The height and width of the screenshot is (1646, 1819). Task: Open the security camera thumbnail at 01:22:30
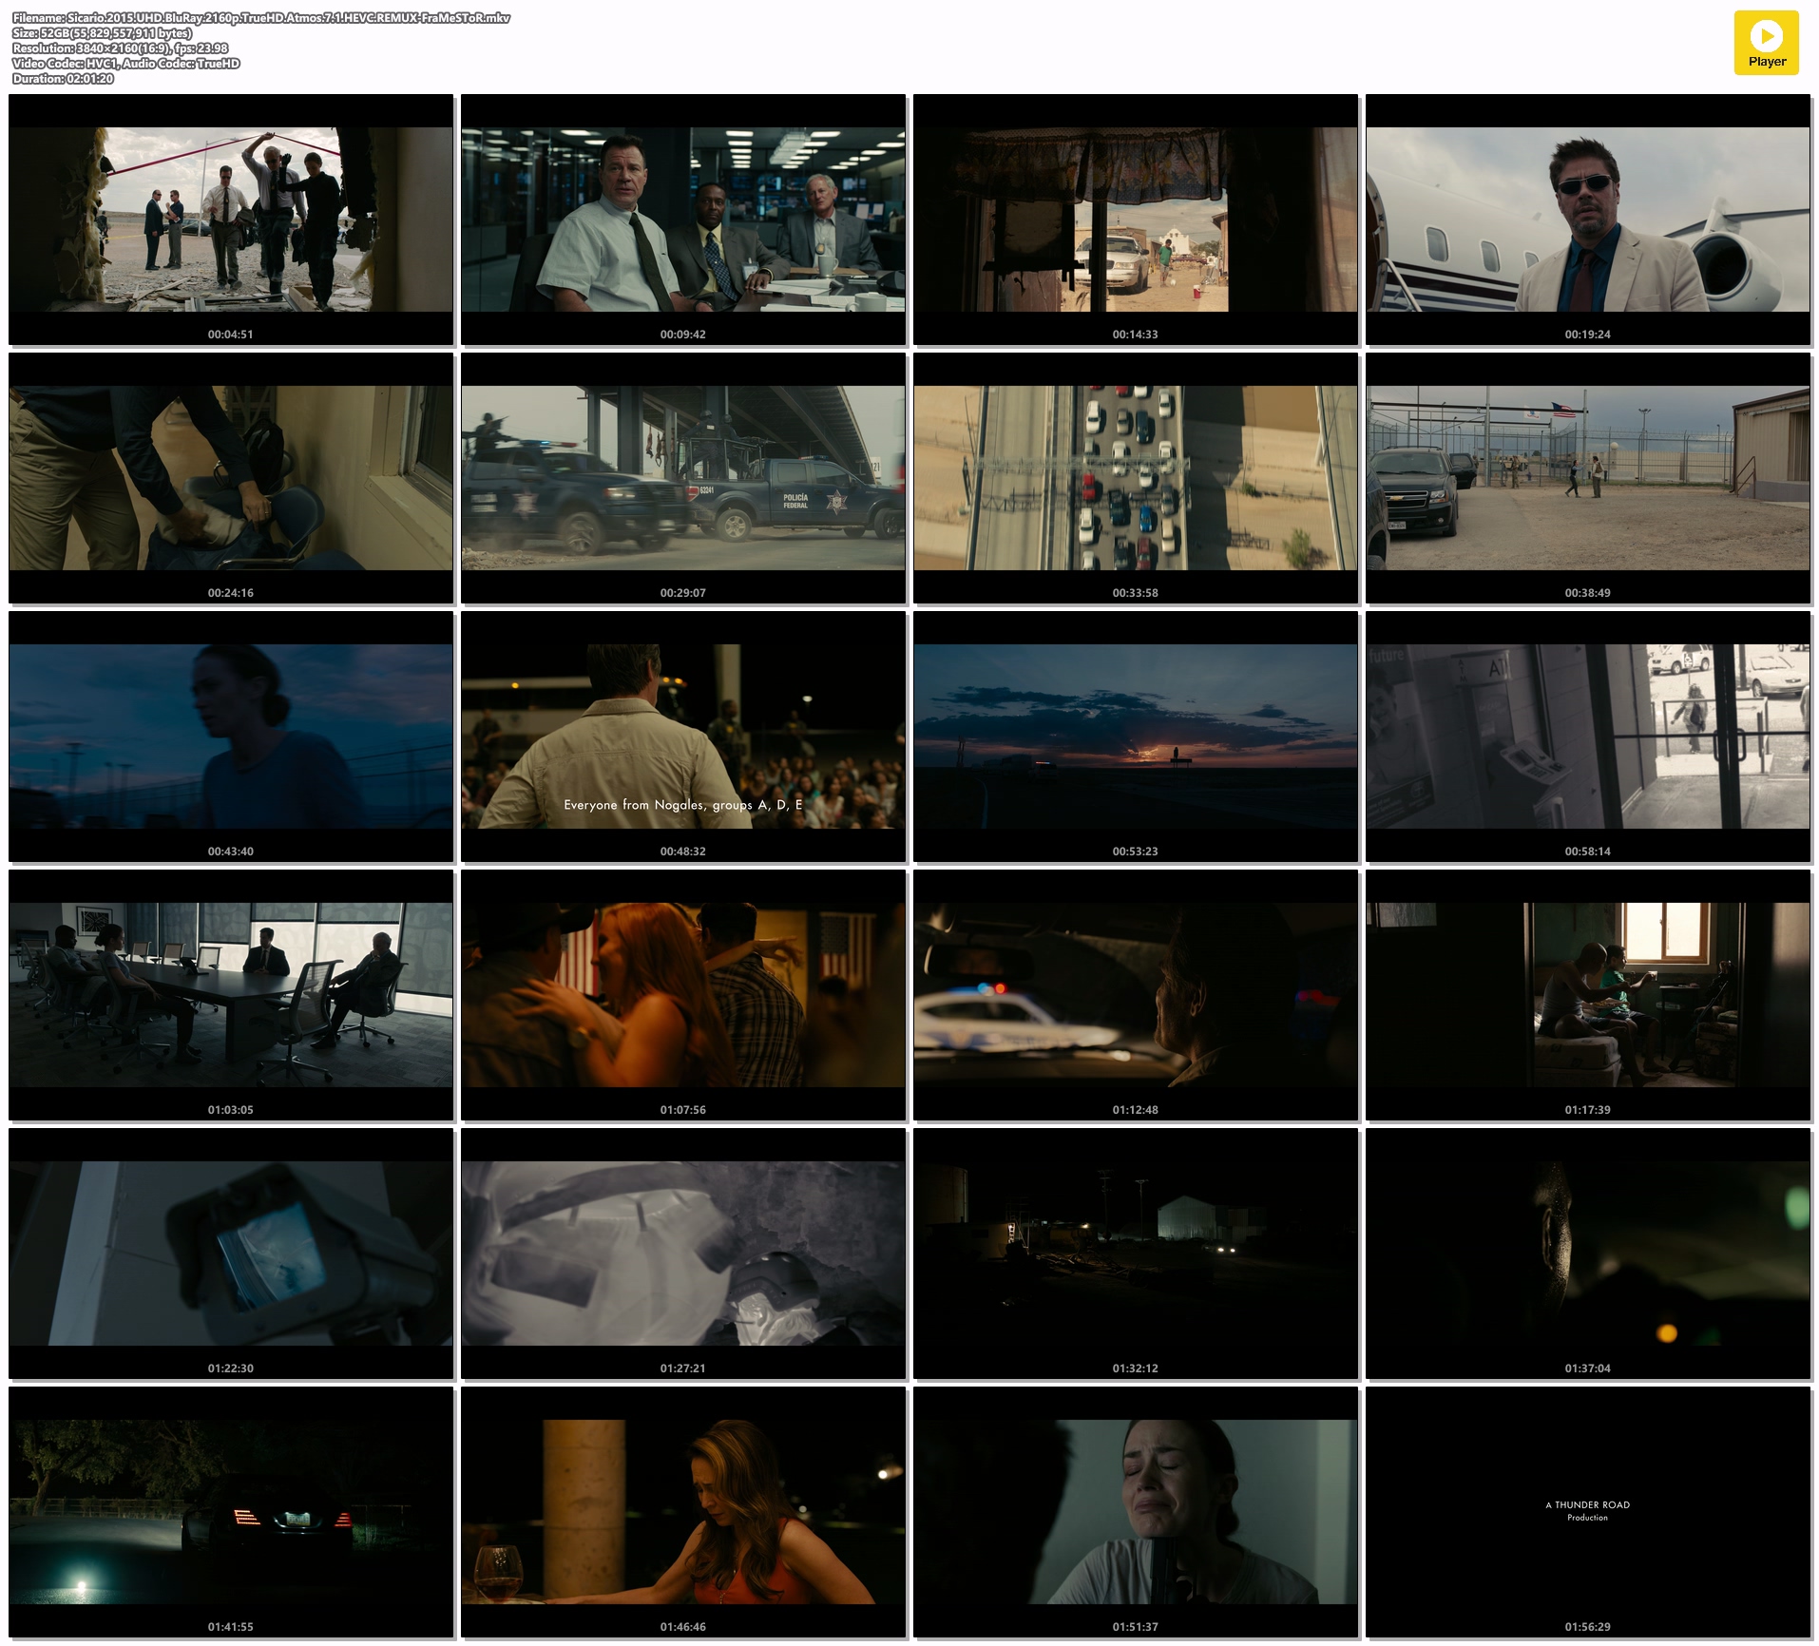(x=231, y=1254)
